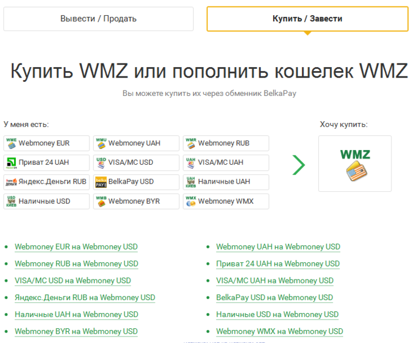The width and height of the screenshot is (412, 343).
Task: Open link Webmoney UAH на Webmoney USD
Action: coord(278,247)
